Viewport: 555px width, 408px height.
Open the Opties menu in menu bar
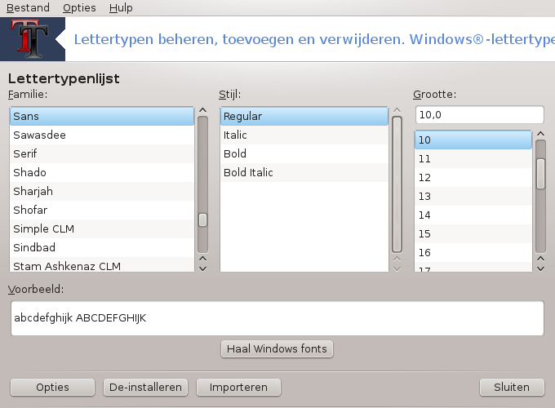[79, 8]
